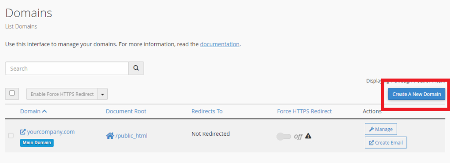Click the sort arrow next to Domain header

click(x=44, y=111)
